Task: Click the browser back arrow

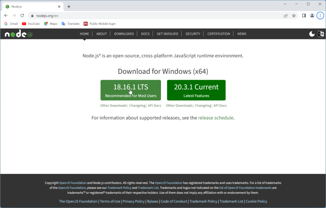Action: click(6, 16)
